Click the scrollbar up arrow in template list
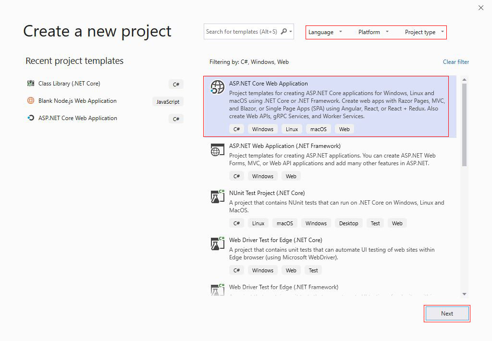 pyautogui.click(x=465, y=80)
